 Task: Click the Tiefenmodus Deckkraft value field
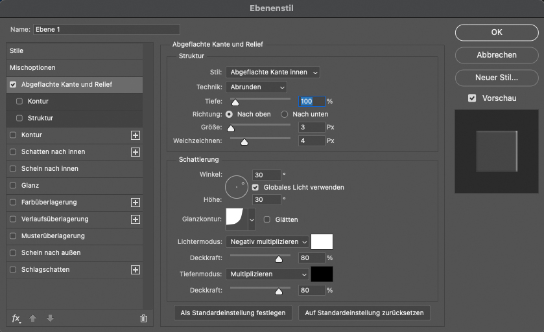(311, 291)
